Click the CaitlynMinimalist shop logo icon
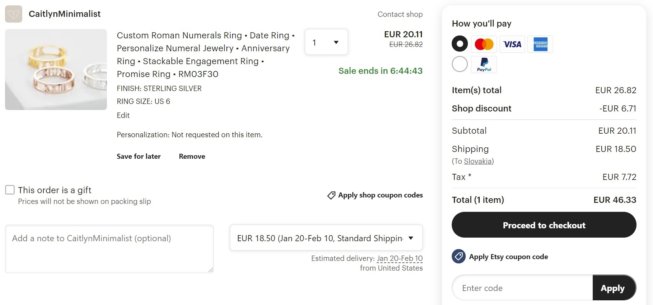This screenshot has height=305, width=653. (13, 14)
